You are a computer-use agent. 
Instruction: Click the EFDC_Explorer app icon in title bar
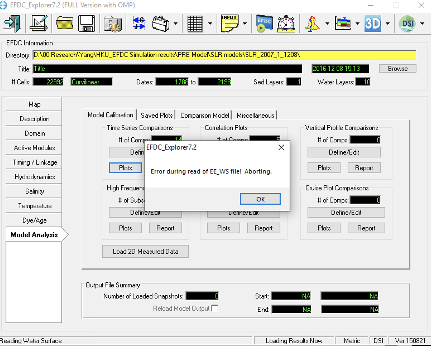(3, 5)
